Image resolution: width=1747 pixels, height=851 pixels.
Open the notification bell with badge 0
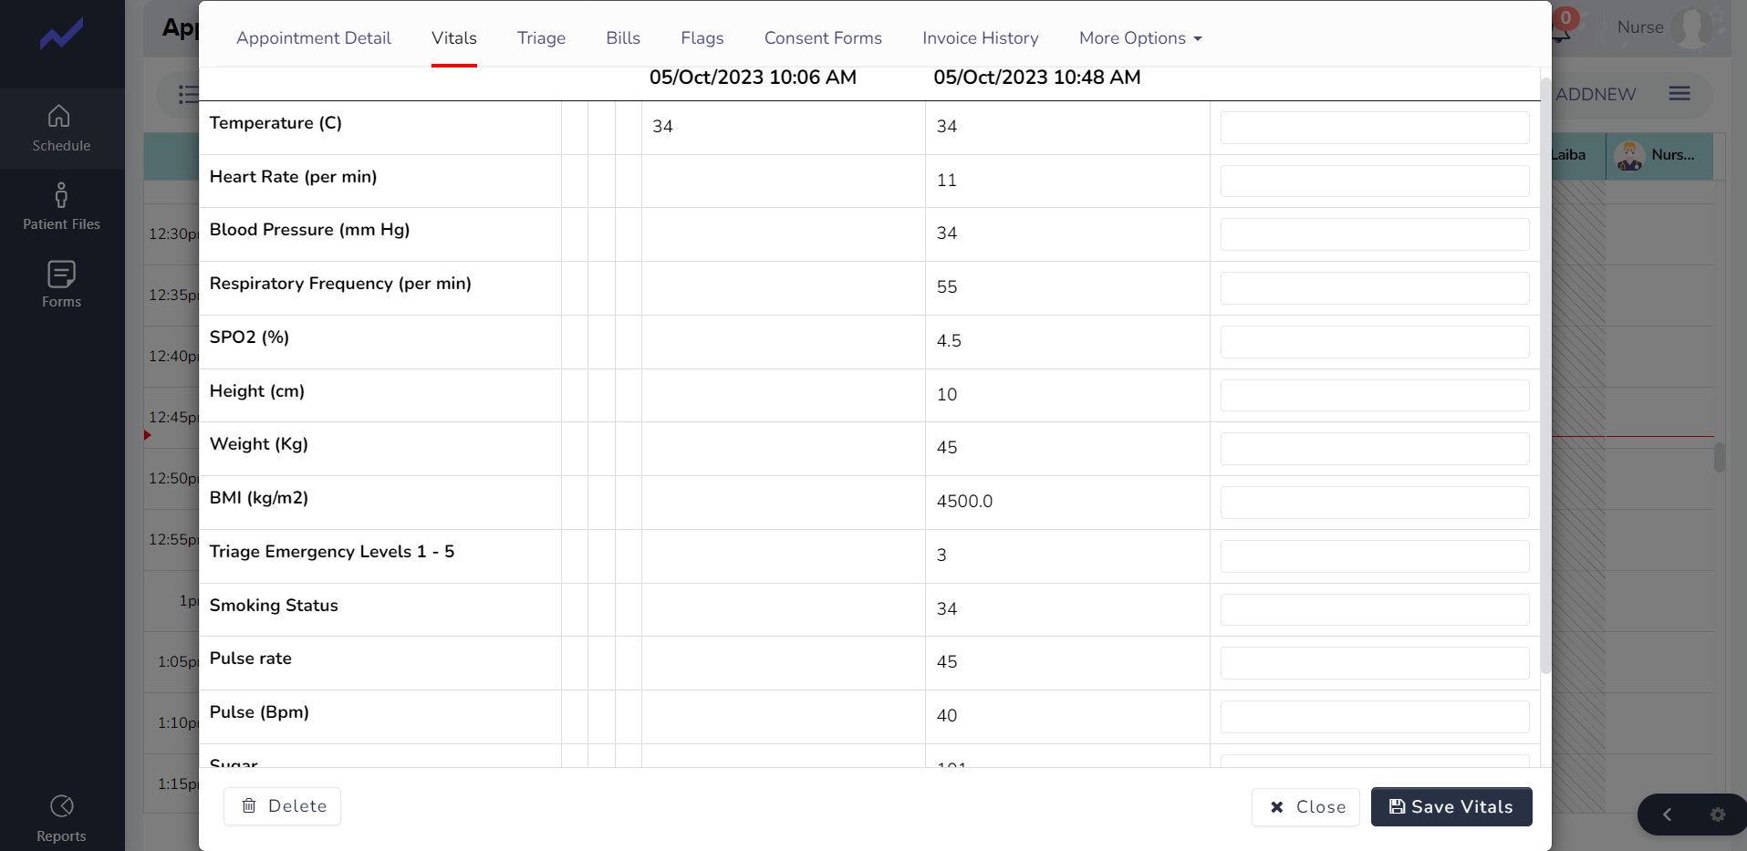1561,29
